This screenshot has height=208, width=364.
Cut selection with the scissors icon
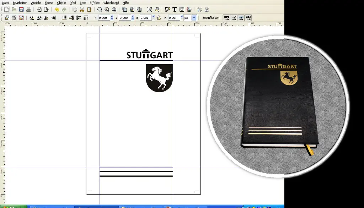pyautogui.click(x=82, y=10)
